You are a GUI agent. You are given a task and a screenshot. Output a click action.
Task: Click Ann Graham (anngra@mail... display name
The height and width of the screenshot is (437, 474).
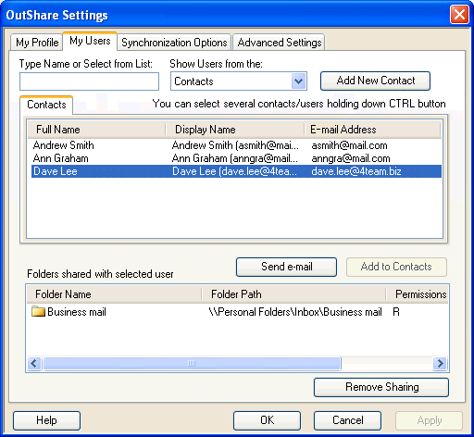(235, 158)
